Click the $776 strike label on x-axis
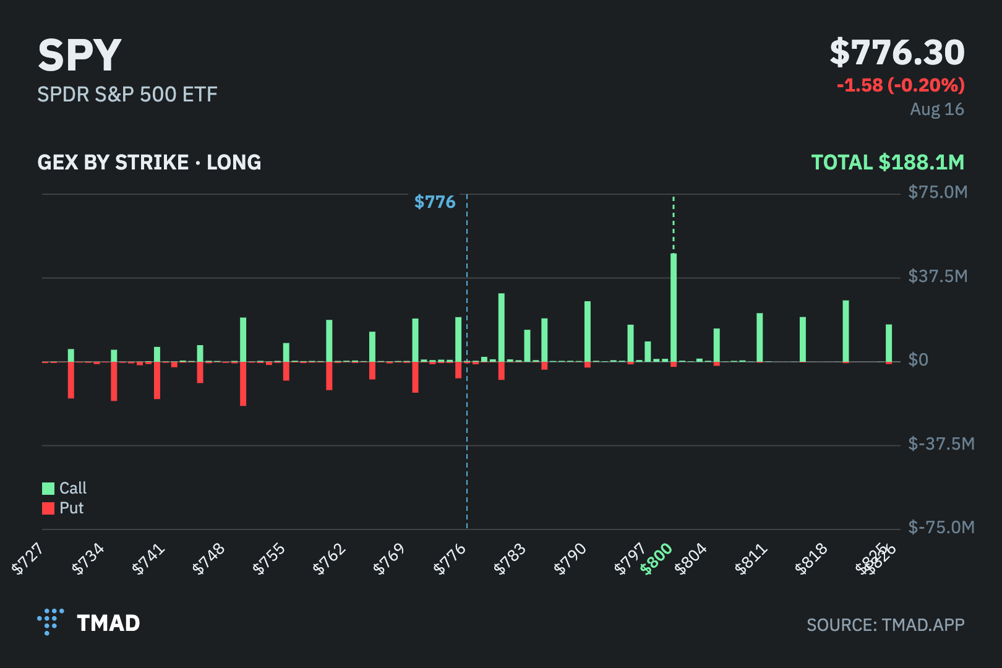Image resolution: width=1002 pixels, height=668 pixels. [x=450, y=558]
